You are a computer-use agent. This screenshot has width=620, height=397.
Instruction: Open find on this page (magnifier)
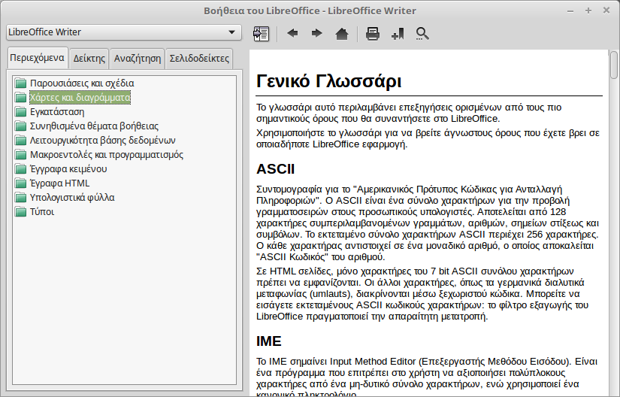[x=422, y=33]
